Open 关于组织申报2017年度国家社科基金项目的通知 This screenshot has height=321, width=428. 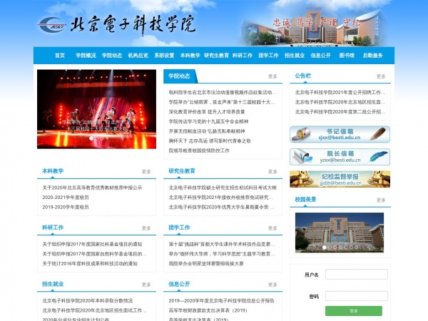click(92, 244)
